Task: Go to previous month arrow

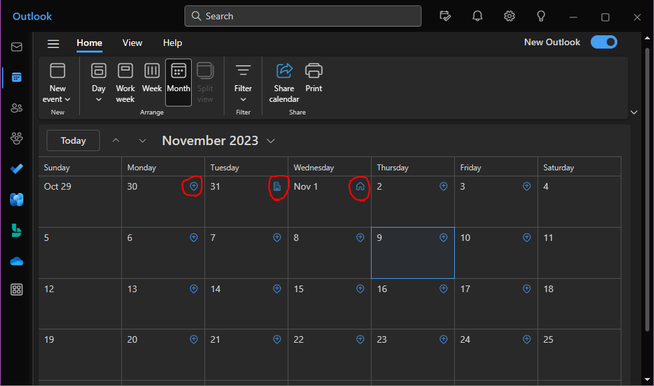Action: [116, 140]
